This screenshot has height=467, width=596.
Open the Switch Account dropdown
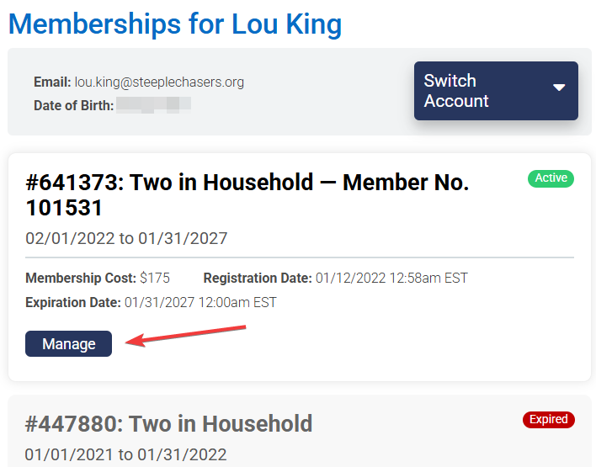pos(496,91)
